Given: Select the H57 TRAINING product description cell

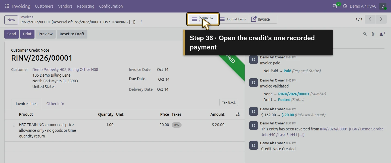Looking at the screenshot, I should [48, 130].
